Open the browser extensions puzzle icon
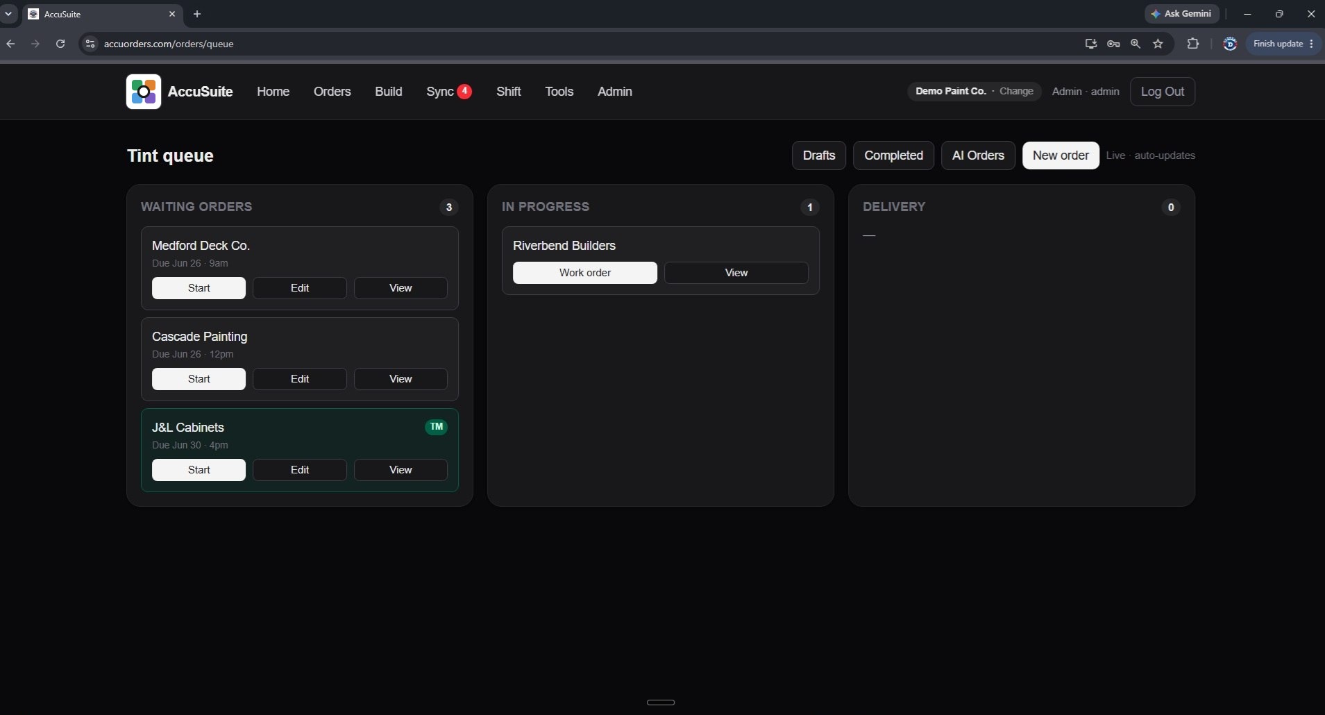 pos(1192,44)
